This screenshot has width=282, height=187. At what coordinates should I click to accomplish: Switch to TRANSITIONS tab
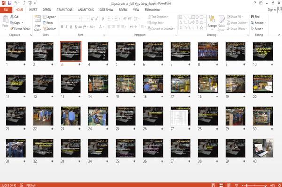click(x=65, y=10)
